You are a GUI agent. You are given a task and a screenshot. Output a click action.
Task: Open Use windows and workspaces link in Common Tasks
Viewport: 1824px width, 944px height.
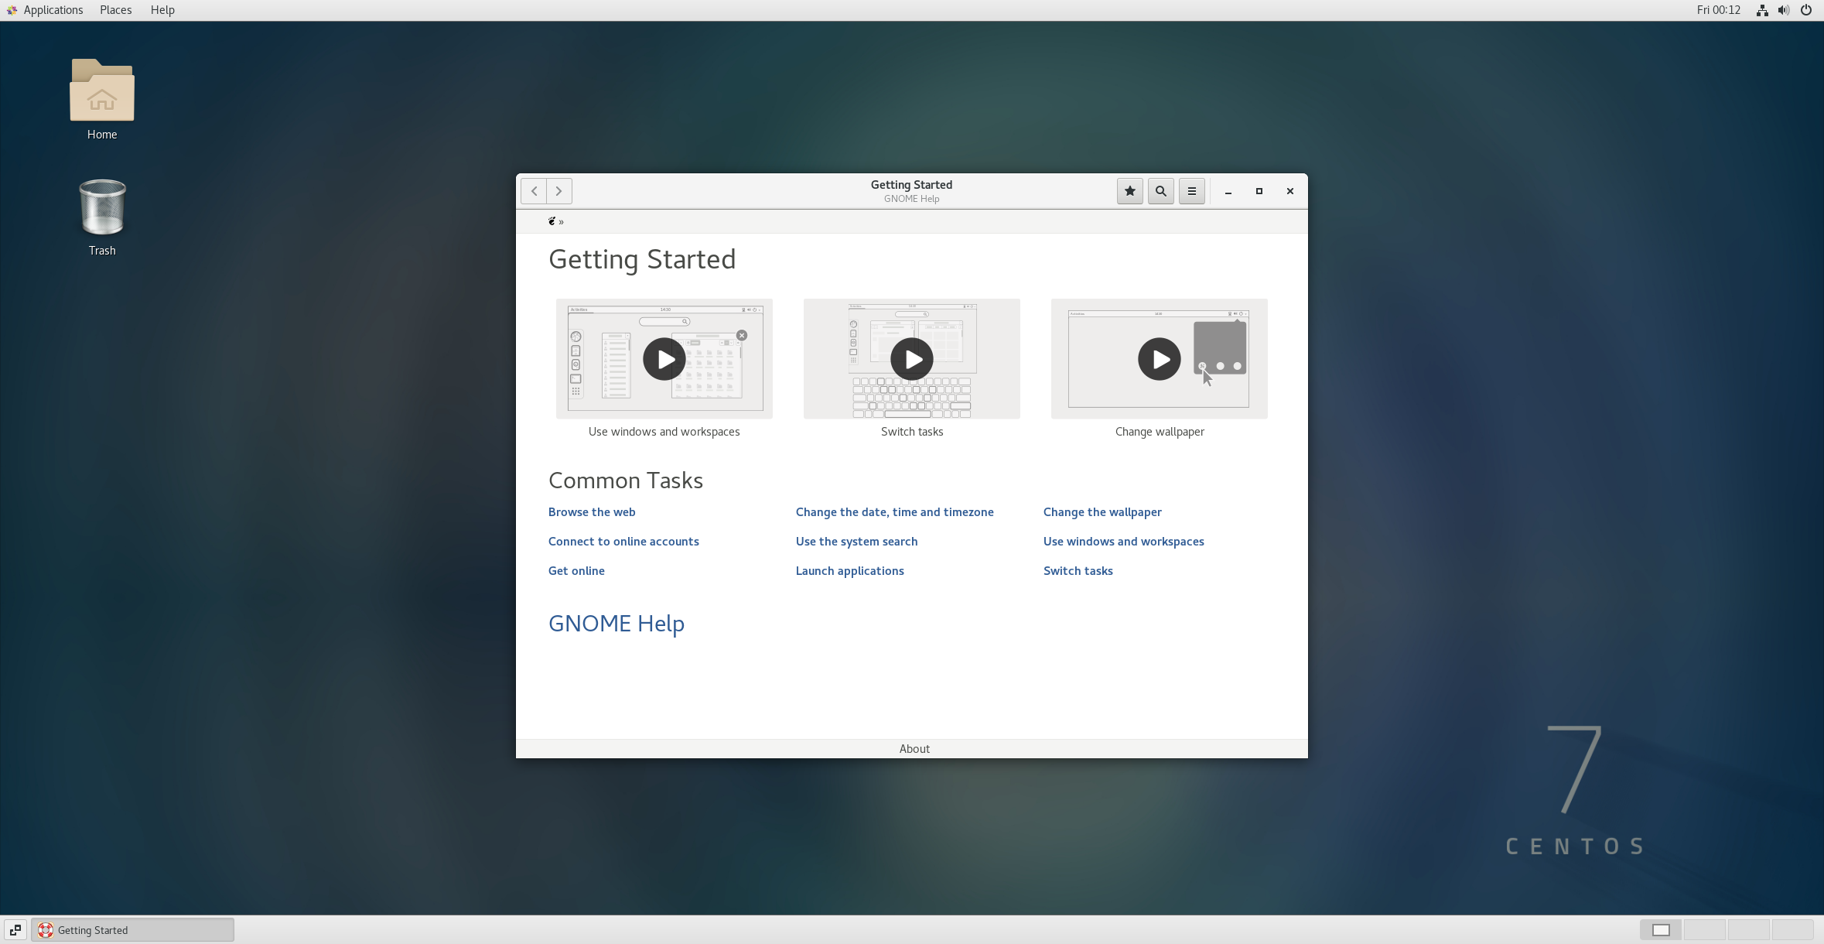point(1124,542)
